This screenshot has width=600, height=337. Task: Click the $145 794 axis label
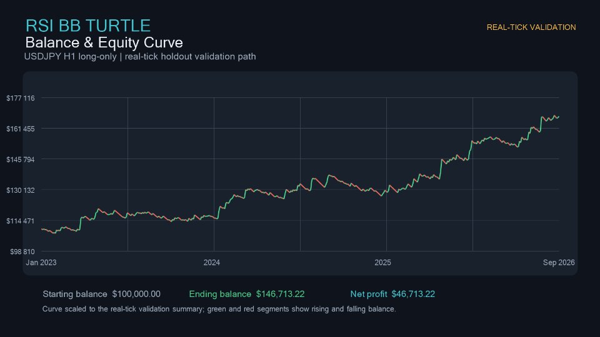click(21, 159)
